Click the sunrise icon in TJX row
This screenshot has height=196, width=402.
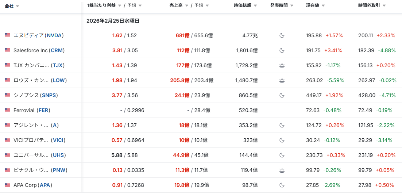(282, 65)
